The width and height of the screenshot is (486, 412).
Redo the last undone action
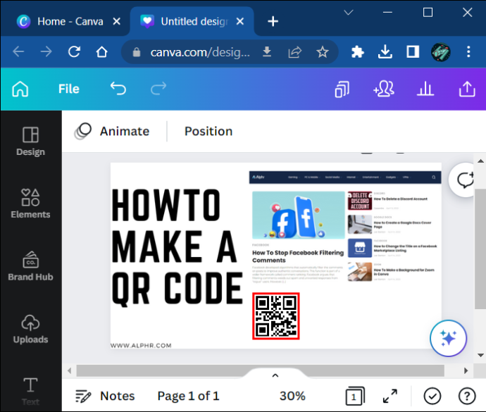[158, 89]
